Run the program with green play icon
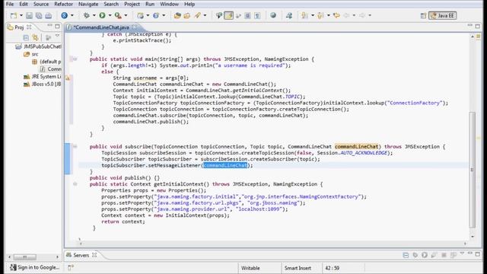The height and width of the screenshot is (274, 487). (x=102, y=15)
